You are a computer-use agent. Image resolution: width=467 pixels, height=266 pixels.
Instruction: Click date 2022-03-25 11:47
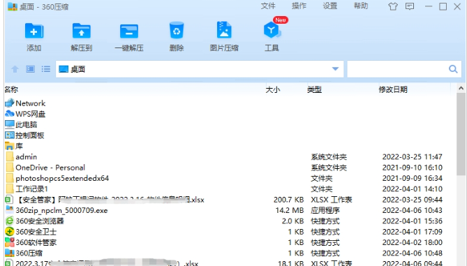click(x=412, y=156)
